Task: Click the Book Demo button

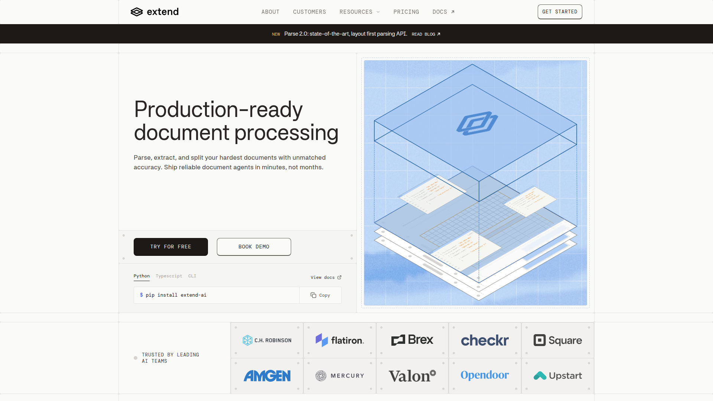Action: pyautogui.click(x=254, y=247)
